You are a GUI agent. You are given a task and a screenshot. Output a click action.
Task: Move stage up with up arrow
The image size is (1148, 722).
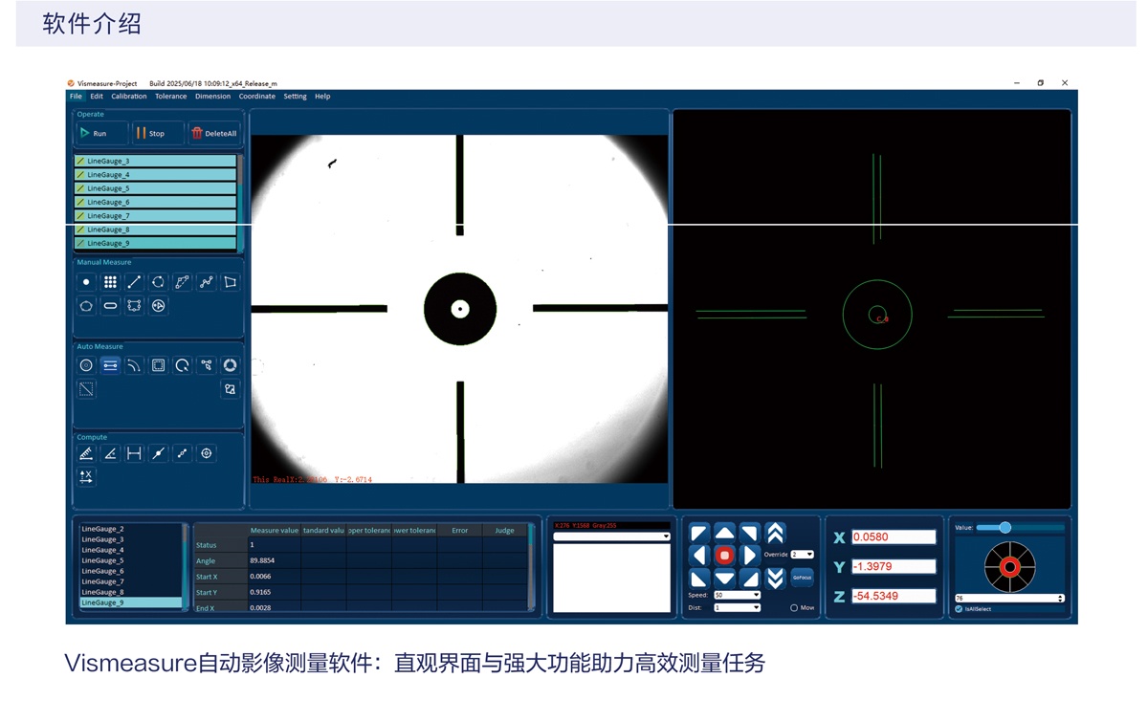pyautogui.click(x=724, y=533)
